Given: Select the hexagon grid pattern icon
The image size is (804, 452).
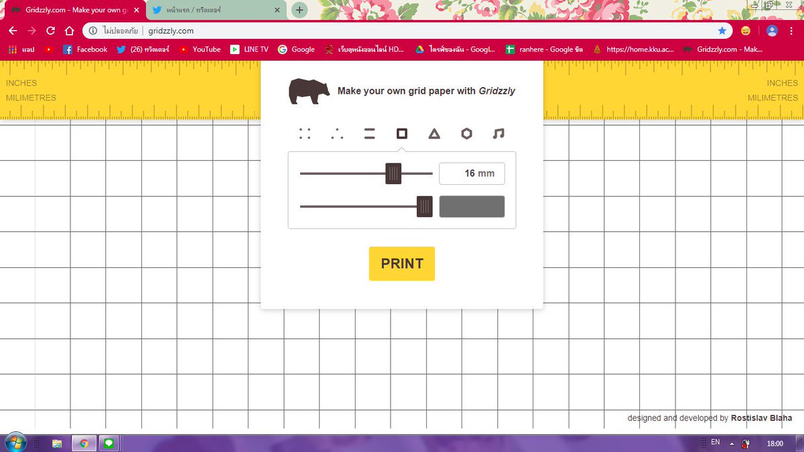Looking at the screenshot, I should (466, 134).
